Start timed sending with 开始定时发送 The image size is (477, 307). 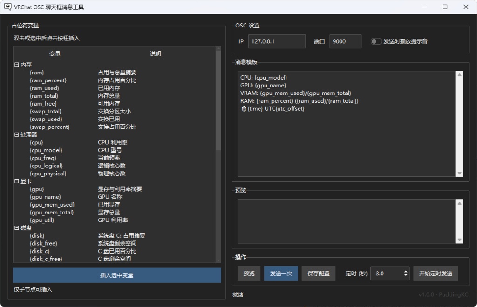point(436,273)
